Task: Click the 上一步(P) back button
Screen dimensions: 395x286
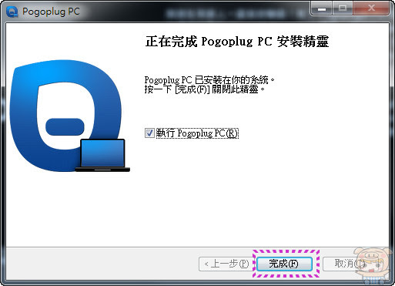Action: point(226,264)
